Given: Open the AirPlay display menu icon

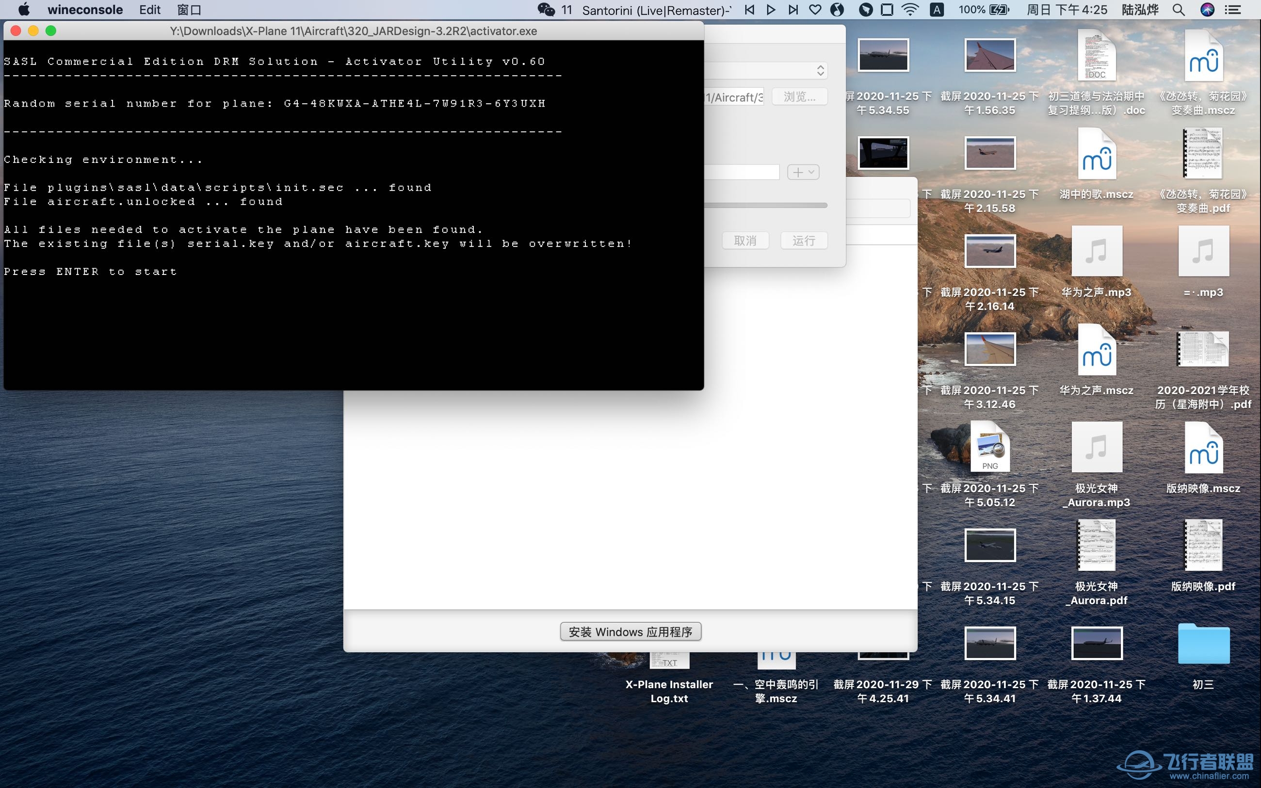Looking at the screenshot, I should tap(887, 10).
